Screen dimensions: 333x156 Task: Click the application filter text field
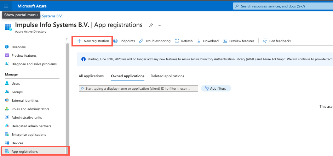(x=138, y=89)
